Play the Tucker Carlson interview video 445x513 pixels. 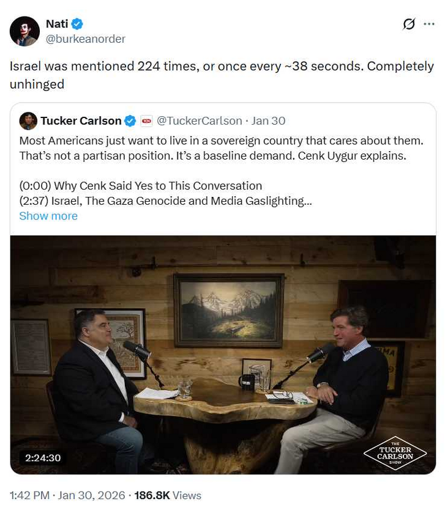[223, 355]
